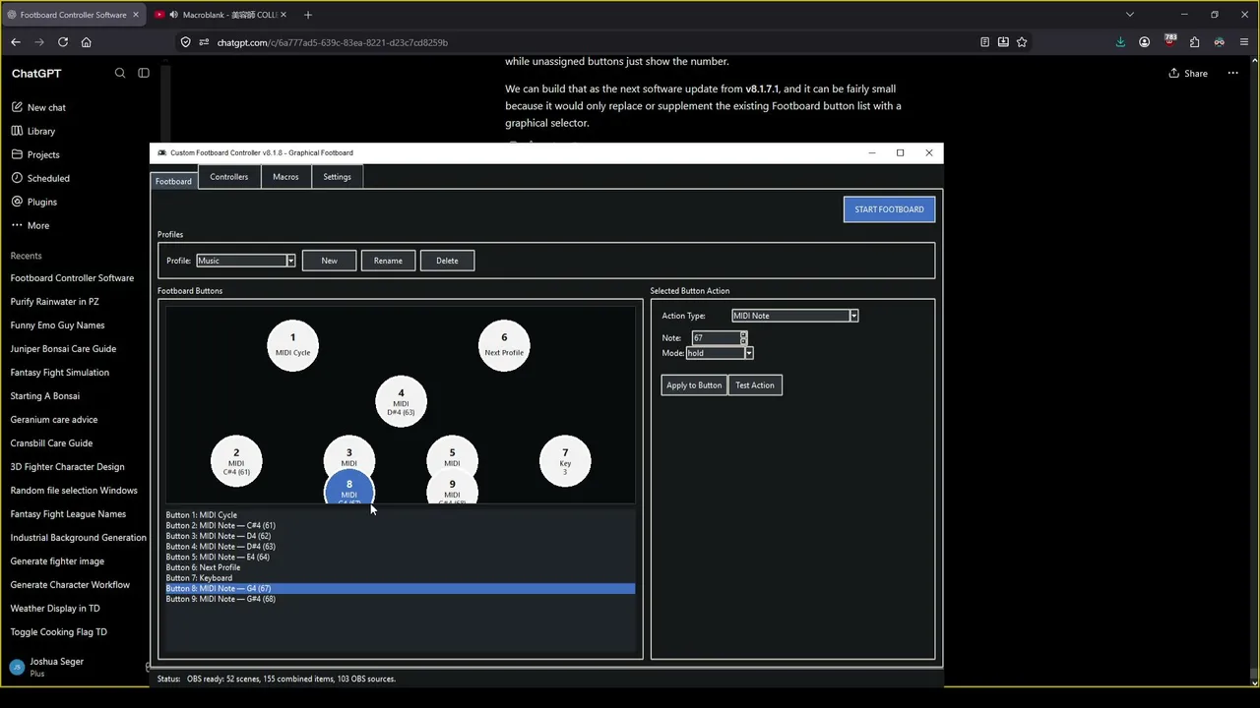
Task: Select list row Button 2: MIDI Note C#4 (61)
Action: coord(400,526)
